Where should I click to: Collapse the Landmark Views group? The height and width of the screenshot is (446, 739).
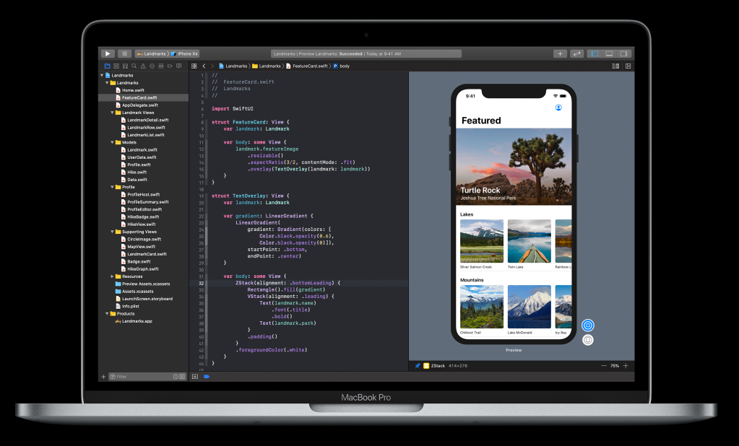(x=112, y=113)
